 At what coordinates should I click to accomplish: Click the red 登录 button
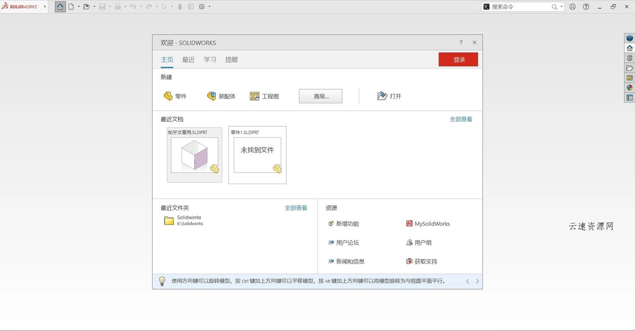(x=458, y=59)
